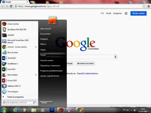
Task: Bookmark this page with the star
Action: tap(144, 6)
